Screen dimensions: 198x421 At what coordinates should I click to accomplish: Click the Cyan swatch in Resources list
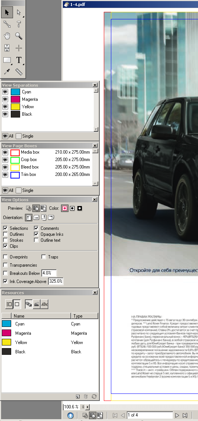point(6,324)
